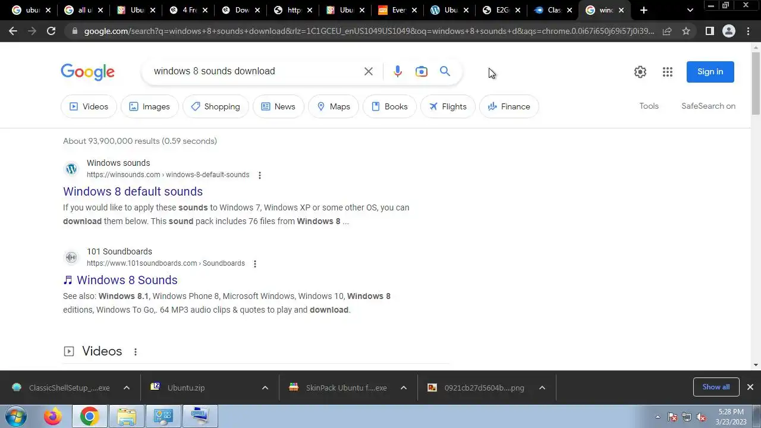Click the page's vertical scrollbar thumb
The image size is (761, 428).
coord(756,83)
